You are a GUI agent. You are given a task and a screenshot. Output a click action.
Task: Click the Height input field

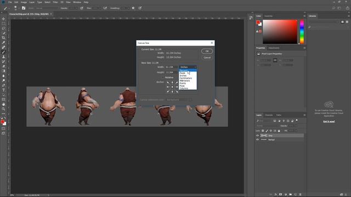tap(171, 72)
